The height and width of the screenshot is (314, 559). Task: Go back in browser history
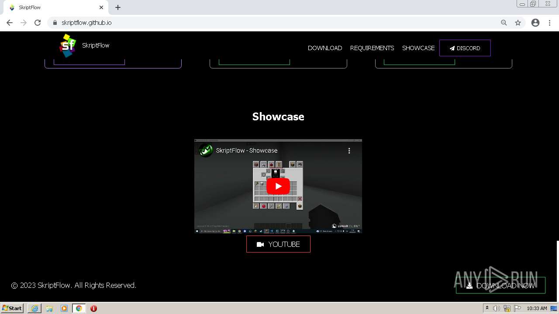10,23
